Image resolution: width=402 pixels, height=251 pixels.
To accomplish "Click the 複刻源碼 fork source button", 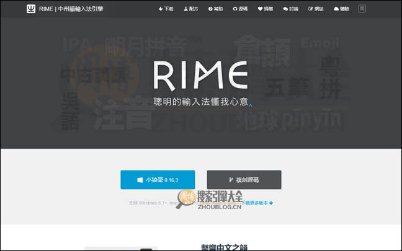I will pyautogui.click(x=244, y=180).
